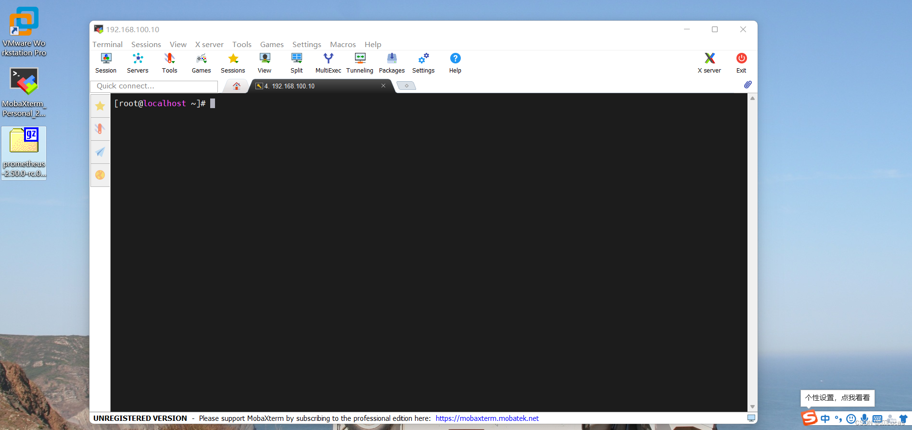
Task: Open the Tools toolbar icon
Action: [169, 63]
